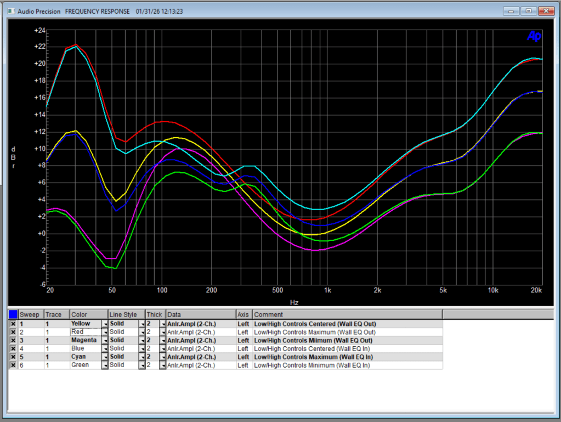The image size is (561, 422).
Task: Open line style dropdown in Yellow row
Action: point(142,324)
